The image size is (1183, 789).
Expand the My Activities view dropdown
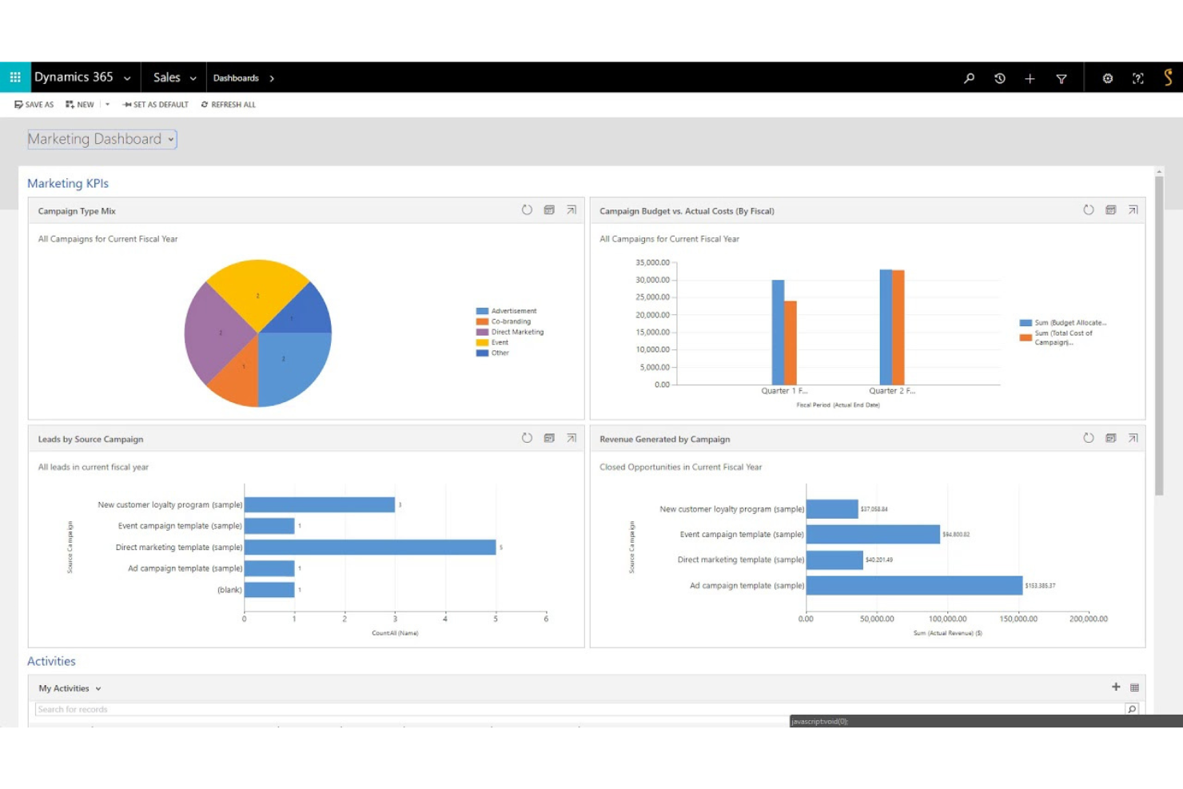coord(98,687)
